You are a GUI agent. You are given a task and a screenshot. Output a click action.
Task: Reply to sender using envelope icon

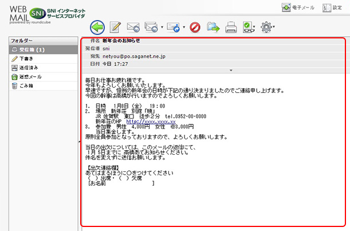[133, 26]
